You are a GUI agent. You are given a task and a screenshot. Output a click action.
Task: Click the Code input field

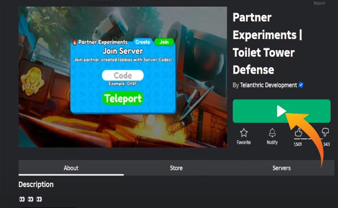(x=123, y=75)
